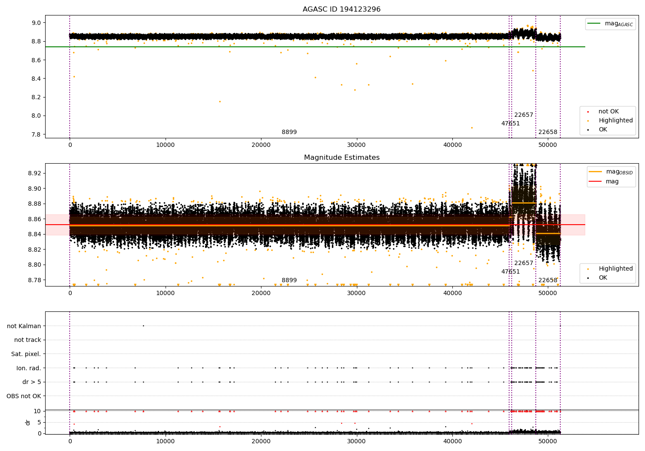Click the Magnitude Estimates subplot title

pyautogui.click(x=341, y=158)
